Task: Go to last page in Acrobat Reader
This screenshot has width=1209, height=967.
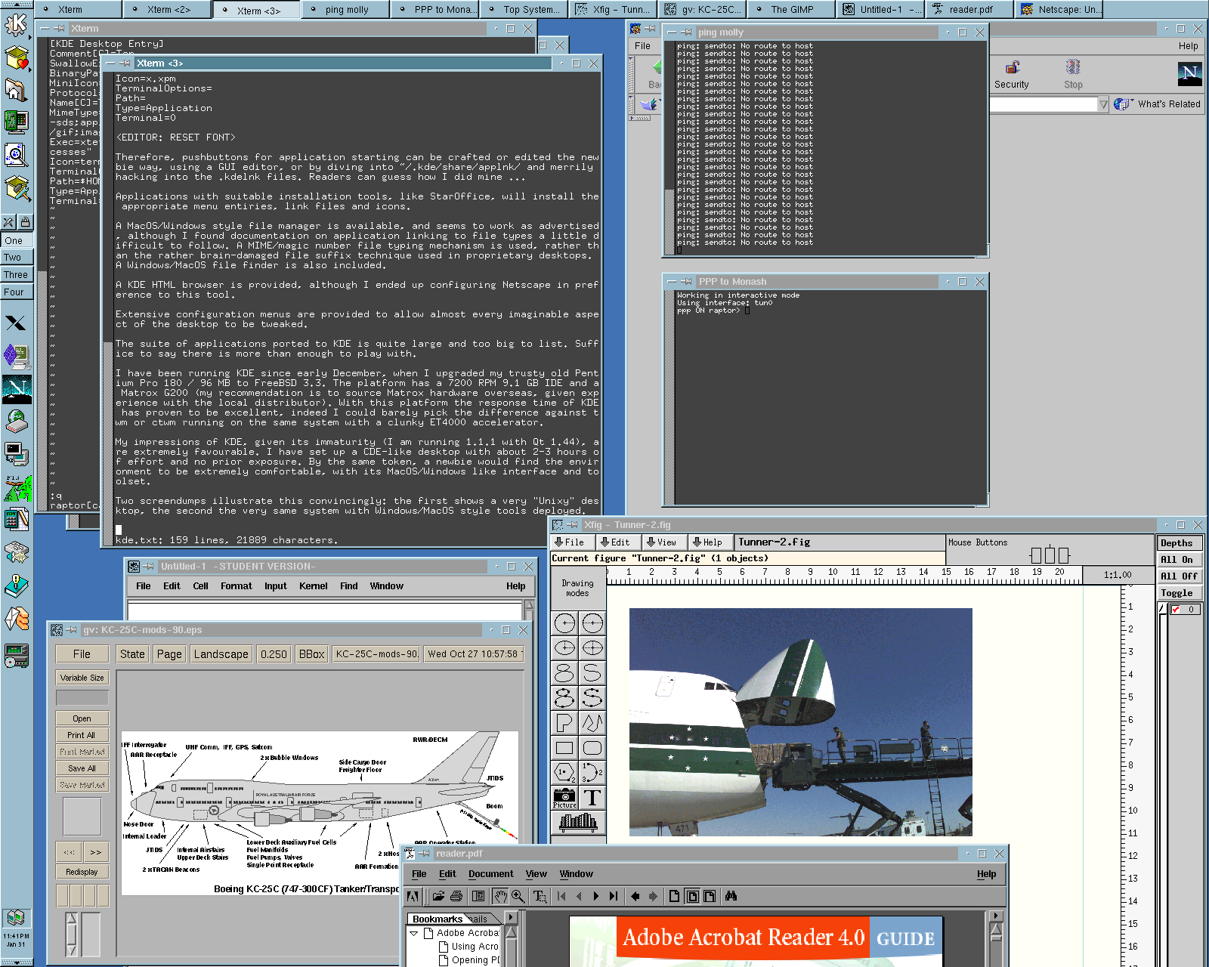Action: point(614,896)
